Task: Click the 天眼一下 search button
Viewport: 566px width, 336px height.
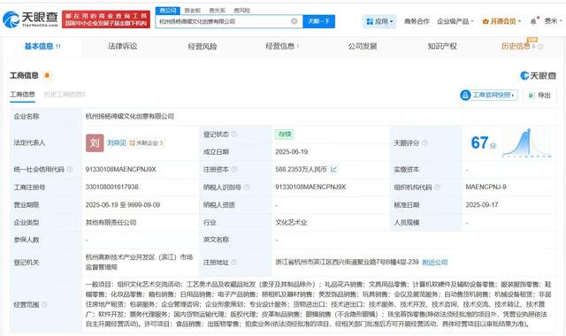Action: (318, 21)
